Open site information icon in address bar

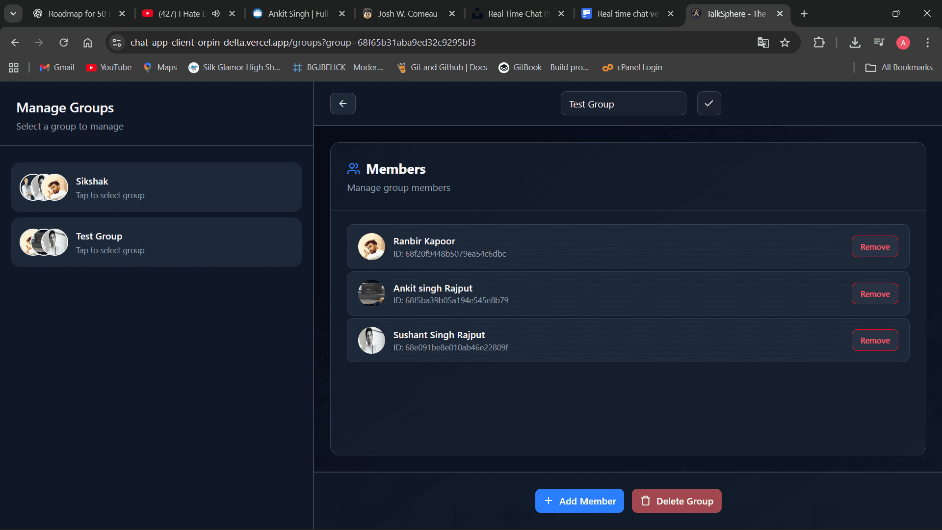(x=117, y=43)
